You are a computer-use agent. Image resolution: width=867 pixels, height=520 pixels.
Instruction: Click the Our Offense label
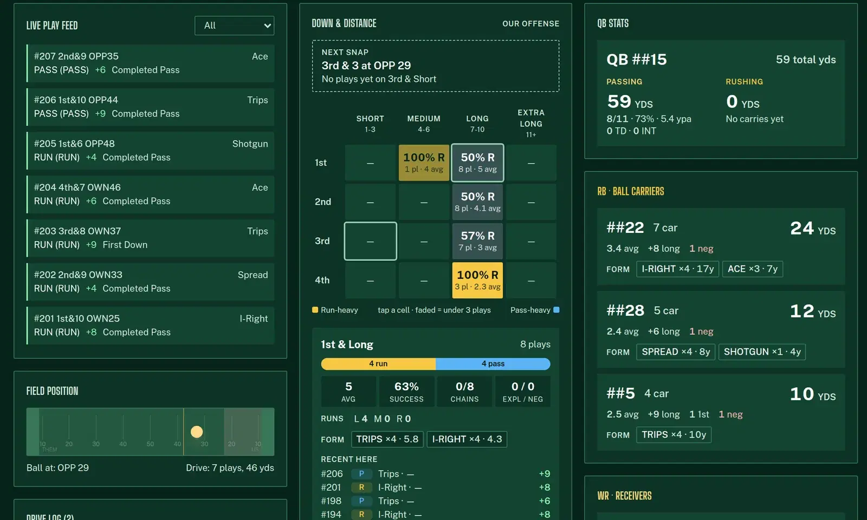530,24
